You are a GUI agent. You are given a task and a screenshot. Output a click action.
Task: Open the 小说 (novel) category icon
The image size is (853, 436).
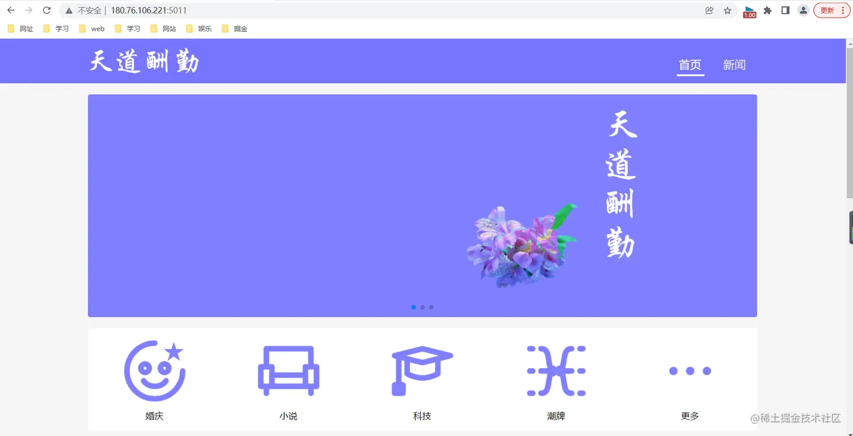288,371
